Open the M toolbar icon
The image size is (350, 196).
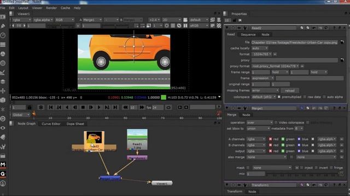(3, 164)
